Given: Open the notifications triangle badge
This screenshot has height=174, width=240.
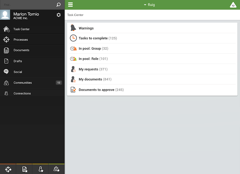Looking at the screenshot, I should [x=233, y=5].
